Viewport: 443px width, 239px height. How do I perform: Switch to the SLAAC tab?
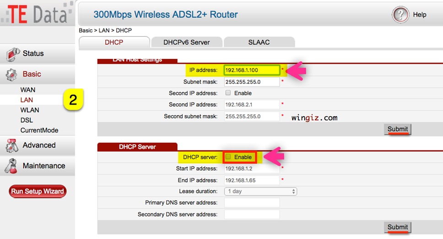coord(259,42)
